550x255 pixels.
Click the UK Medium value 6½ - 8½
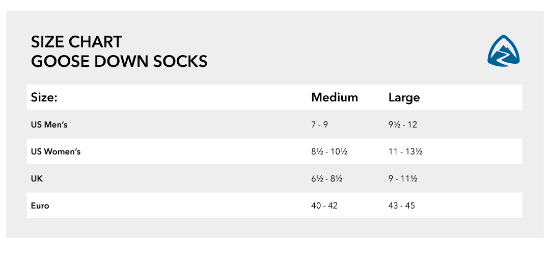(326, 179)
